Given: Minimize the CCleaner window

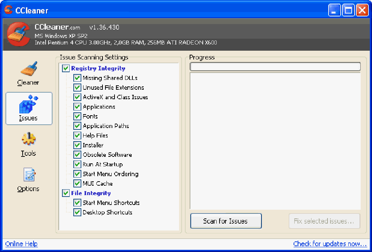Looking at the screenshot, I should pyautogui.click(x=334, y=10).
